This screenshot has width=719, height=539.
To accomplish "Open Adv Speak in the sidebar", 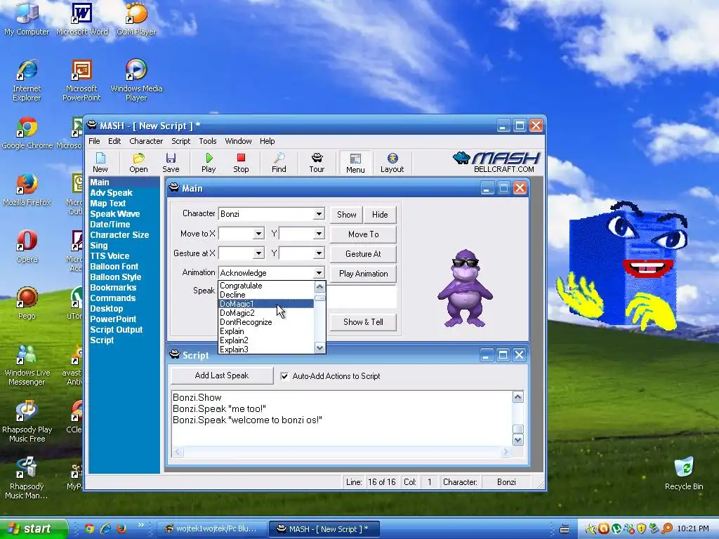I will tap(111, 193).
